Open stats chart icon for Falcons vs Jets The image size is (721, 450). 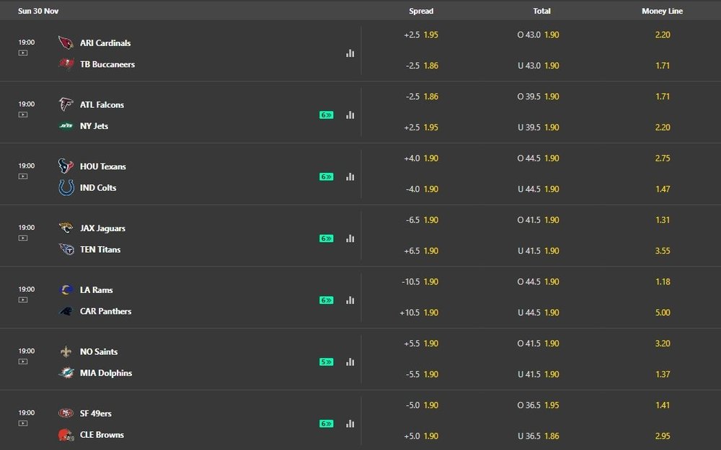(x=350, y=115)
